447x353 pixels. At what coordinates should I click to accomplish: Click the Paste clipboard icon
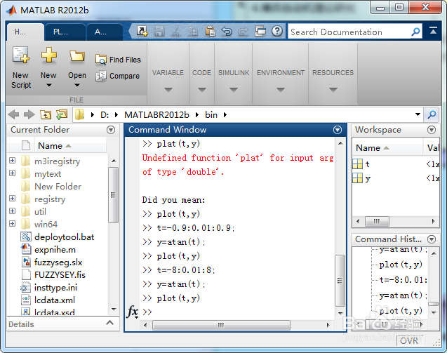tap(210, 31)
